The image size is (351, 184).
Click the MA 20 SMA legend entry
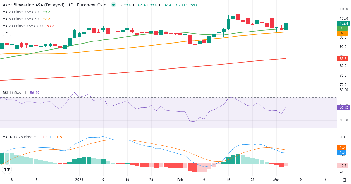[20, 12]
